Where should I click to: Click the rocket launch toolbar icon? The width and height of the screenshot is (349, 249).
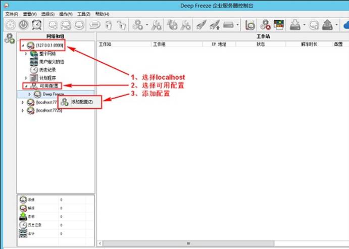(201, 25)
